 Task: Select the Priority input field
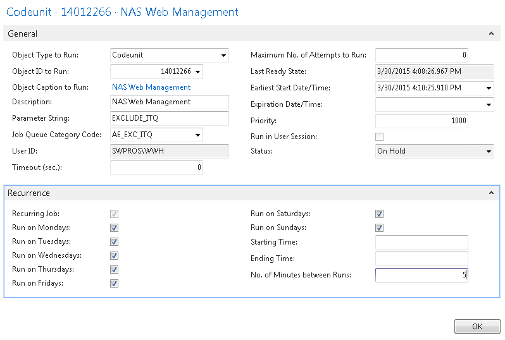pos(421,121)
